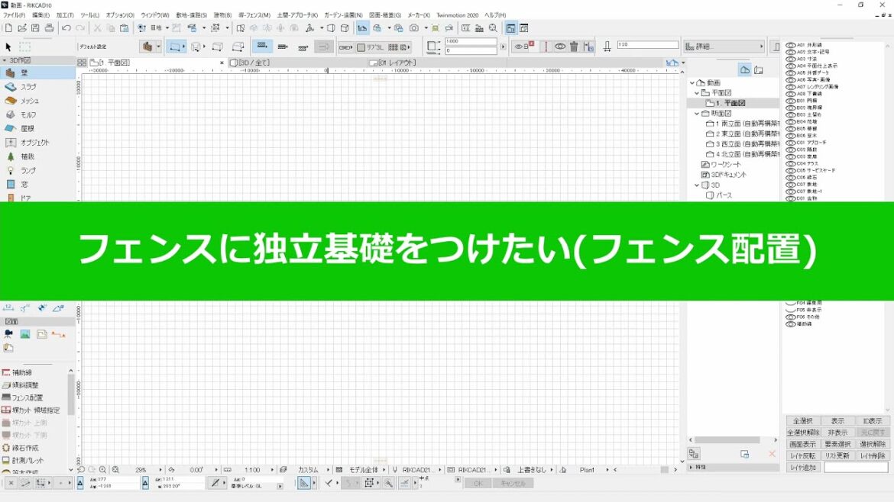Click the Save icon in toolbar
Image resolution: width=894 pixels, height=502 pixels.
click(35, 28)
